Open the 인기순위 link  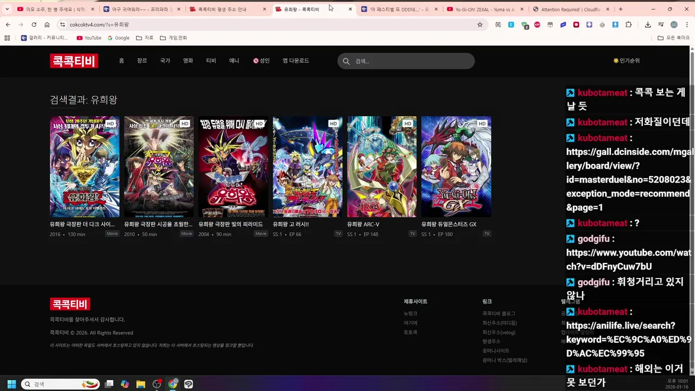[627, 61]
